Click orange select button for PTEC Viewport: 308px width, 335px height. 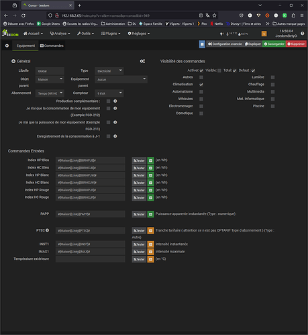coord(151,230)
